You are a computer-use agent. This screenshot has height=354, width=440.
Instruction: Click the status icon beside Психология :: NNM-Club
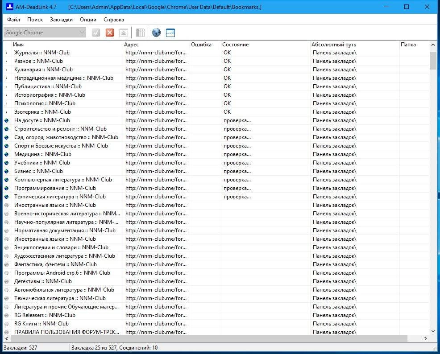(6, 103)
